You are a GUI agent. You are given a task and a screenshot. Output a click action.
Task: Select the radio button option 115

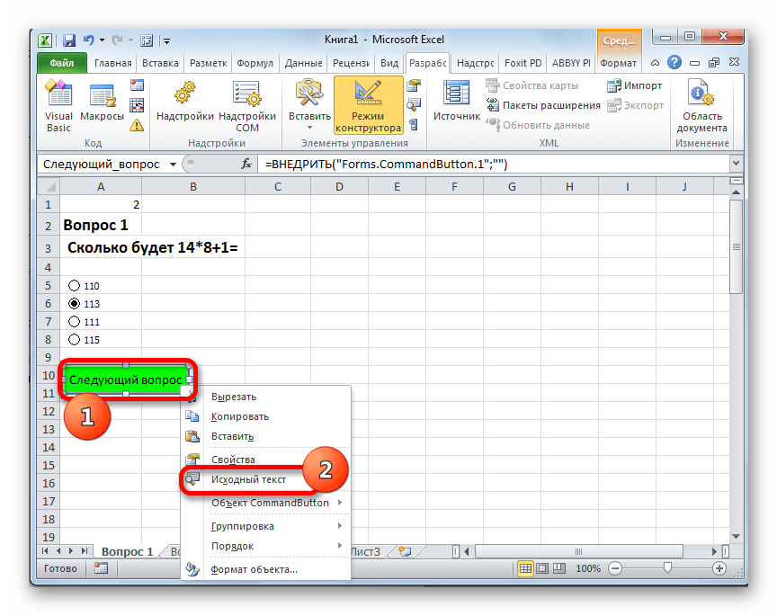75,339
